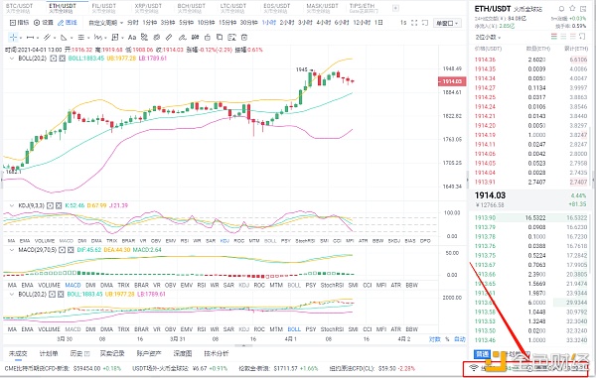
Task: Select the triangle shape drawing tool
Action: pos(64,37)
